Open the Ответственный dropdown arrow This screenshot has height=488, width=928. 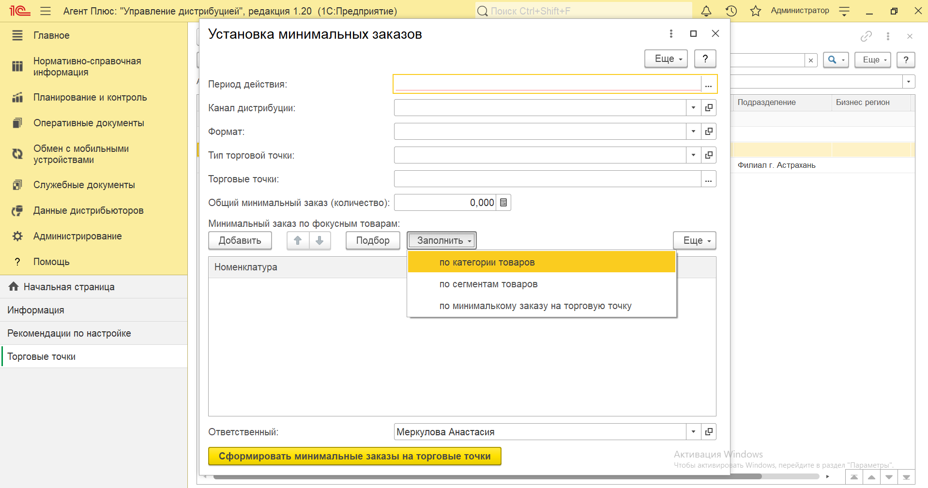tap(693, 432)
